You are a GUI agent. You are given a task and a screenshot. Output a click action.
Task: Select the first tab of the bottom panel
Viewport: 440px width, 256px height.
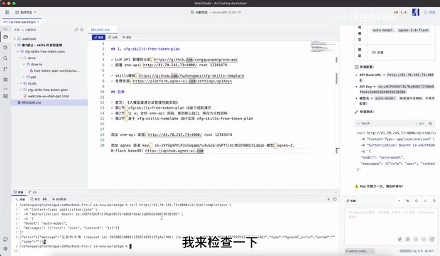[x=19, y=192]
